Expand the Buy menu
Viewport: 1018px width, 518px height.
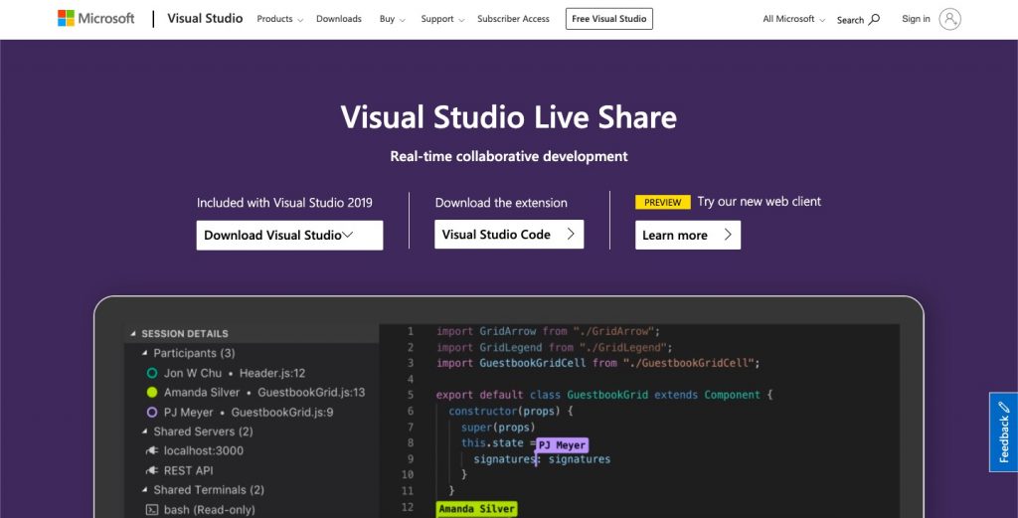[392, 19]
